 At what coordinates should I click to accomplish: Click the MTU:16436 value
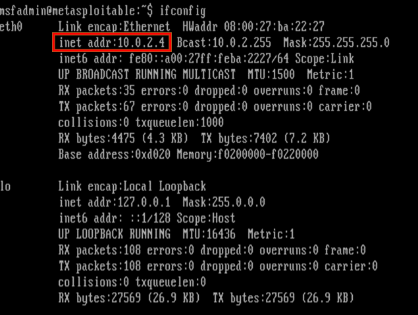click(x=209, y=234)
